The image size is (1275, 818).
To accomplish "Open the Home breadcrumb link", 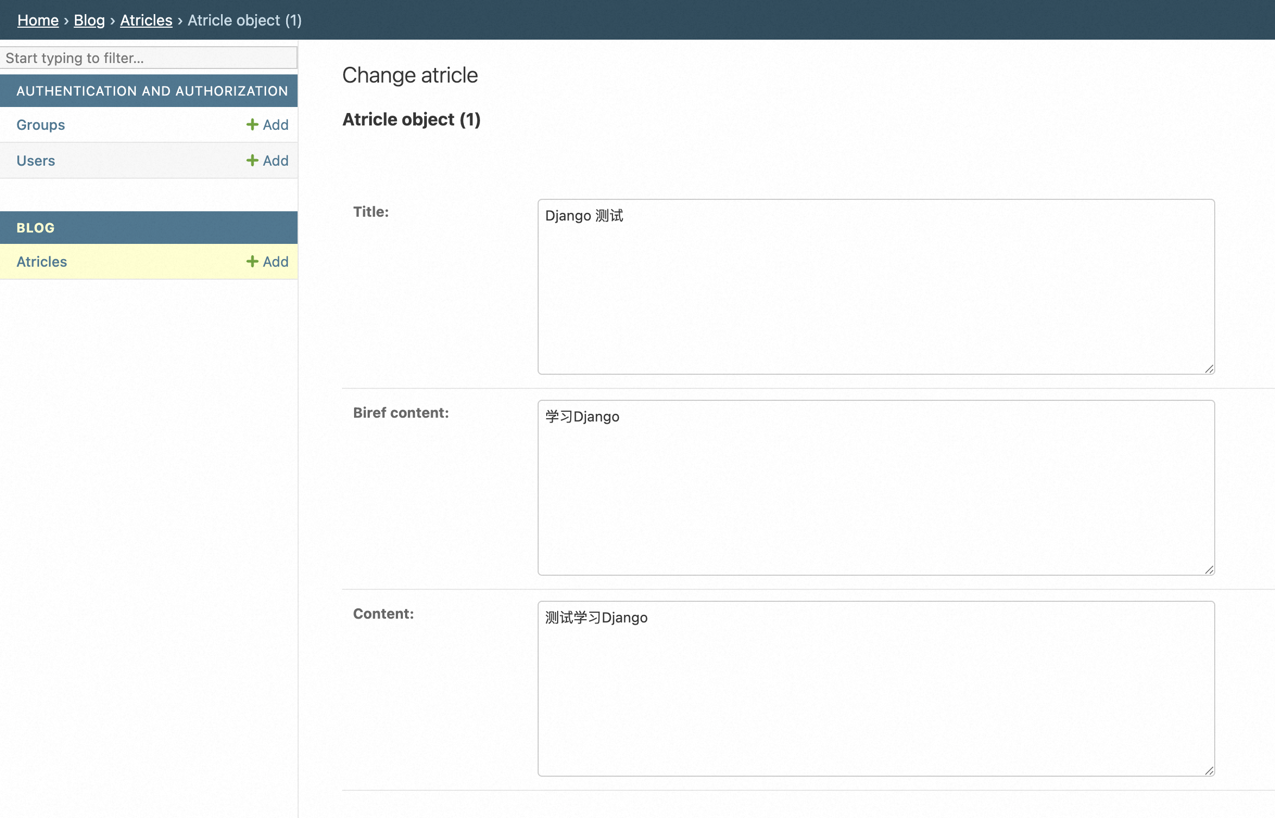I will coord(38,20).
